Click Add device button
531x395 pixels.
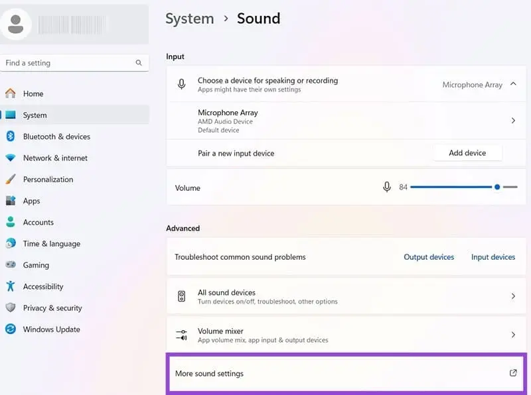pos(467,153)
